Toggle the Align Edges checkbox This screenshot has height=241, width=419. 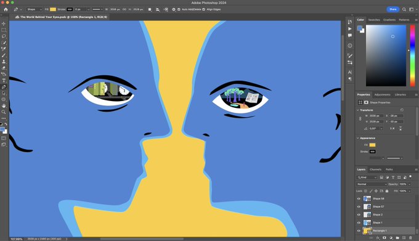tap(203, 9)
